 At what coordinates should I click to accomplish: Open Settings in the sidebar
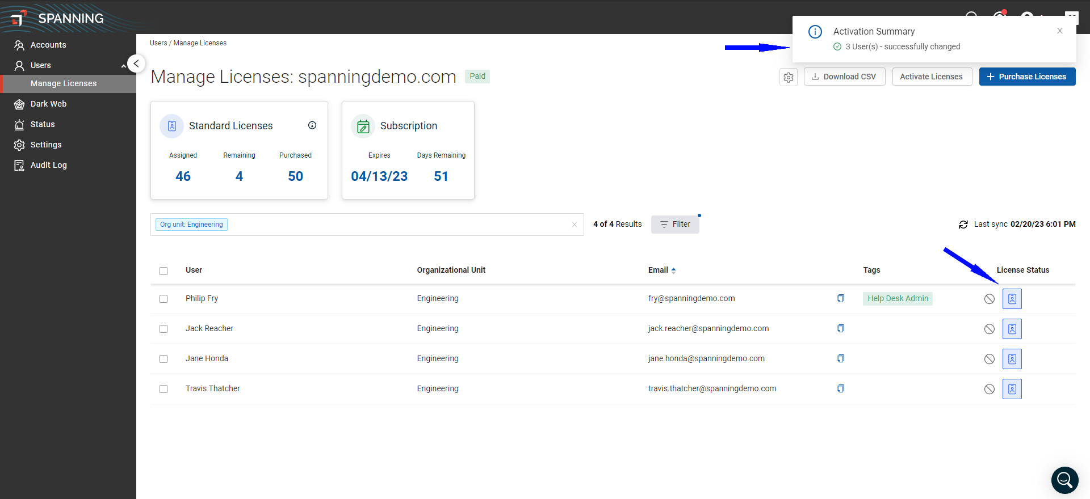(46, 145)
